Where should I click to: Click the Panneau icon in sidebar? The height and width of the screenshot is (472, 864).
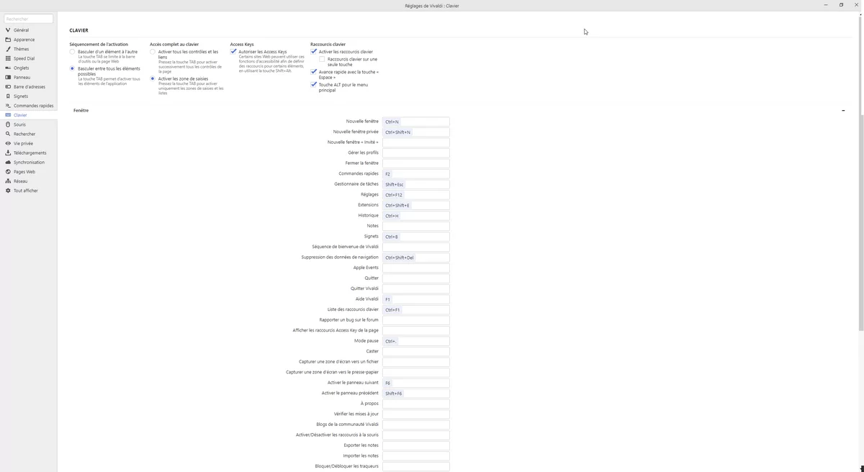point(8,77)
